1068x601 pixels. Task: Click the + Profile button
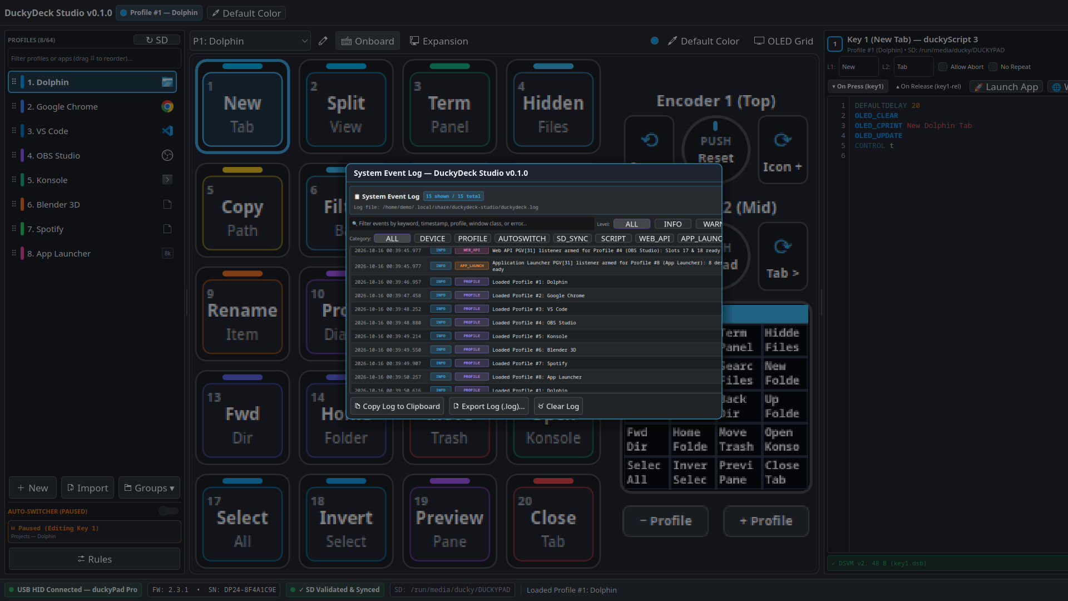(766, 521)
